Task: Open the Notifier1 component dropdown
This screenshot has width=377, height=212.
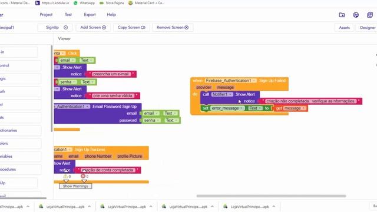Action: (x=230, y=94)
